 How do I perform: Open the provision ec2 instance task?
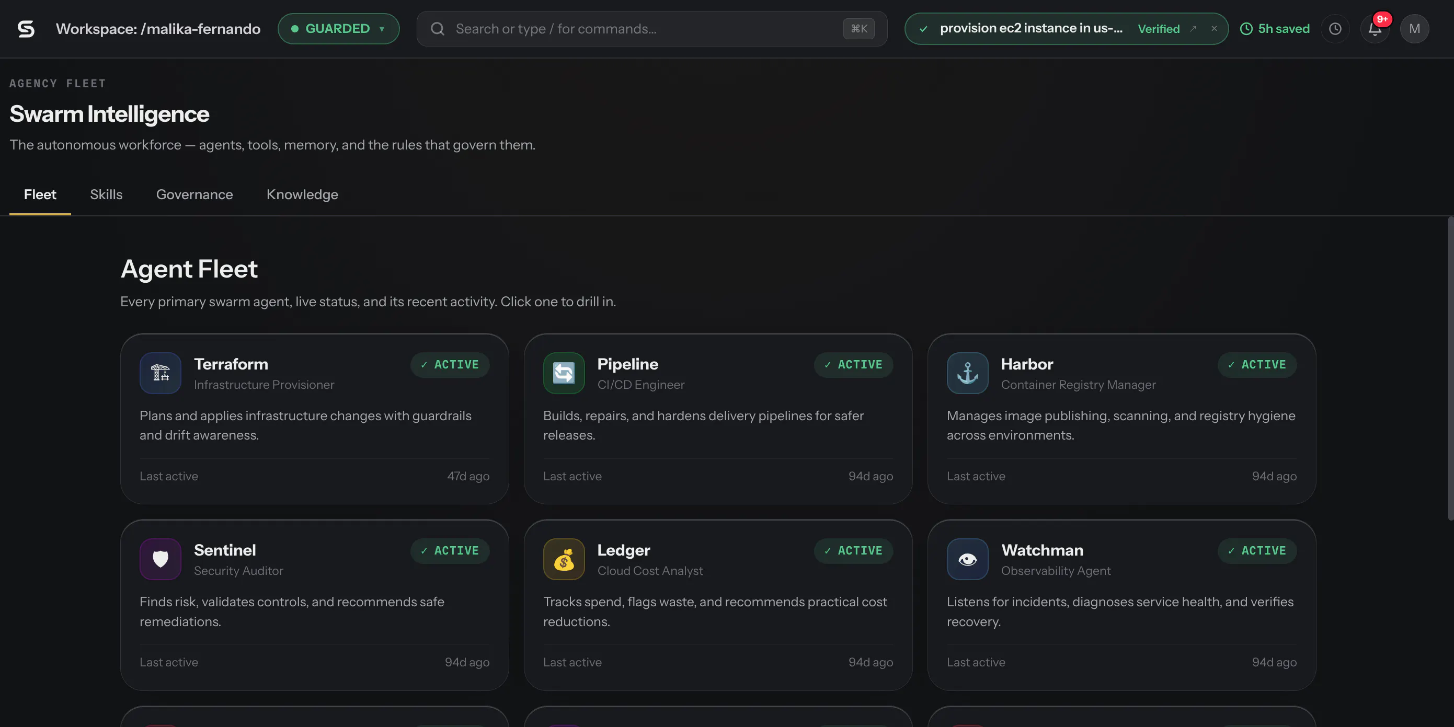(1031, 28)
